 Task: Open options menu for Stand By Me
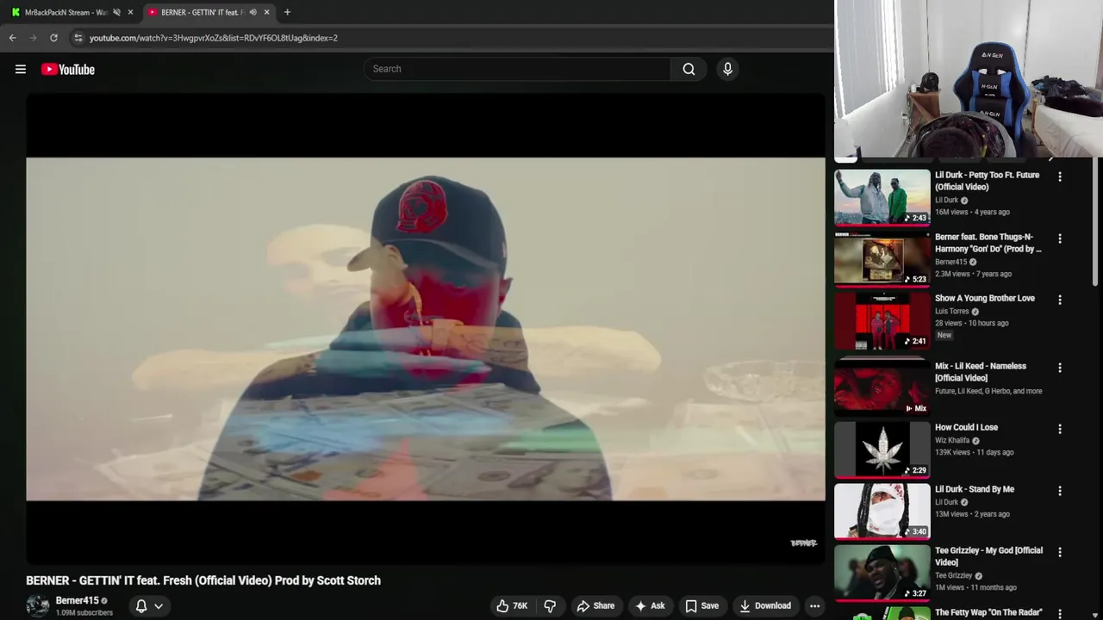(x=1060, y=491)
